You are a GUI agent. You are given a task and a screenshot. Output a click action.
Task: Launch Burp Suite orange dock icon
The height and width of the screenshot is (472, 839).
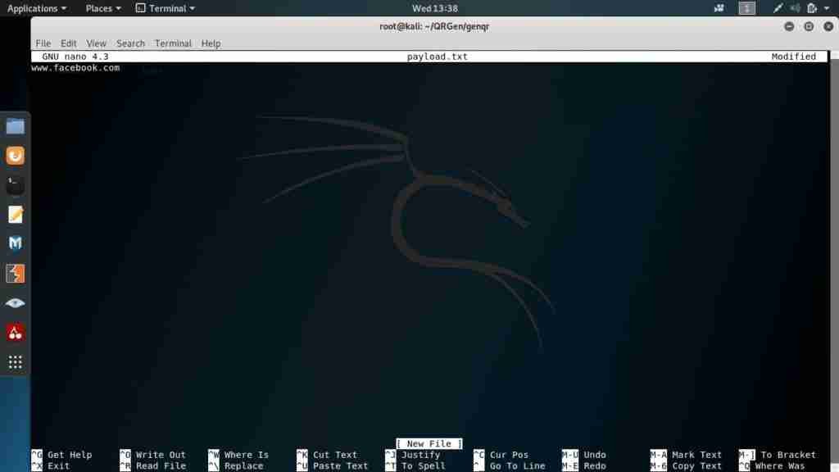coord(15,274)
